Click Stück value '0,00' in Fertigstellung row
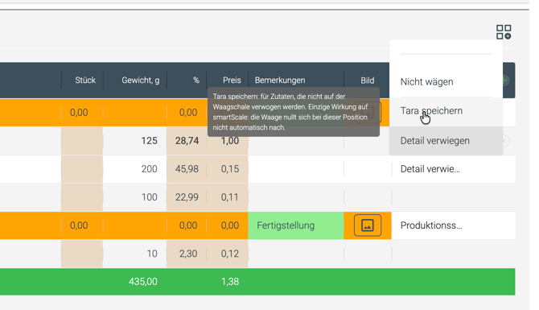 coord(79,225)
